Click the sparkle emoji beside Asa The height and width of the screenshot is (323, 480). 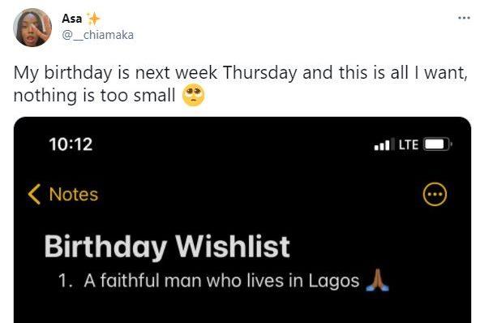[x=93, y=19]
